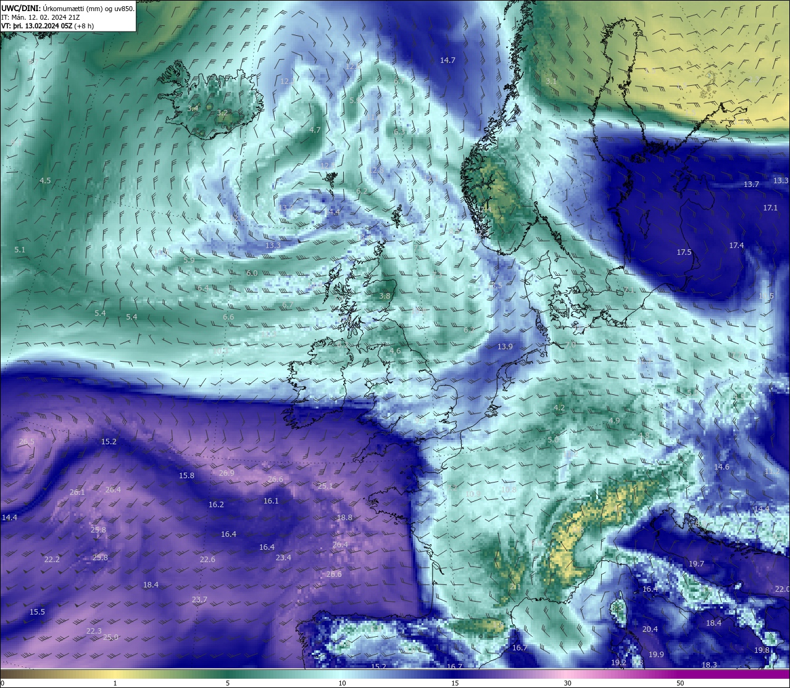Click the 26.6 value southwest of Ireland
The width and height of the screenshot is (790, 688).
click(275, 479)
